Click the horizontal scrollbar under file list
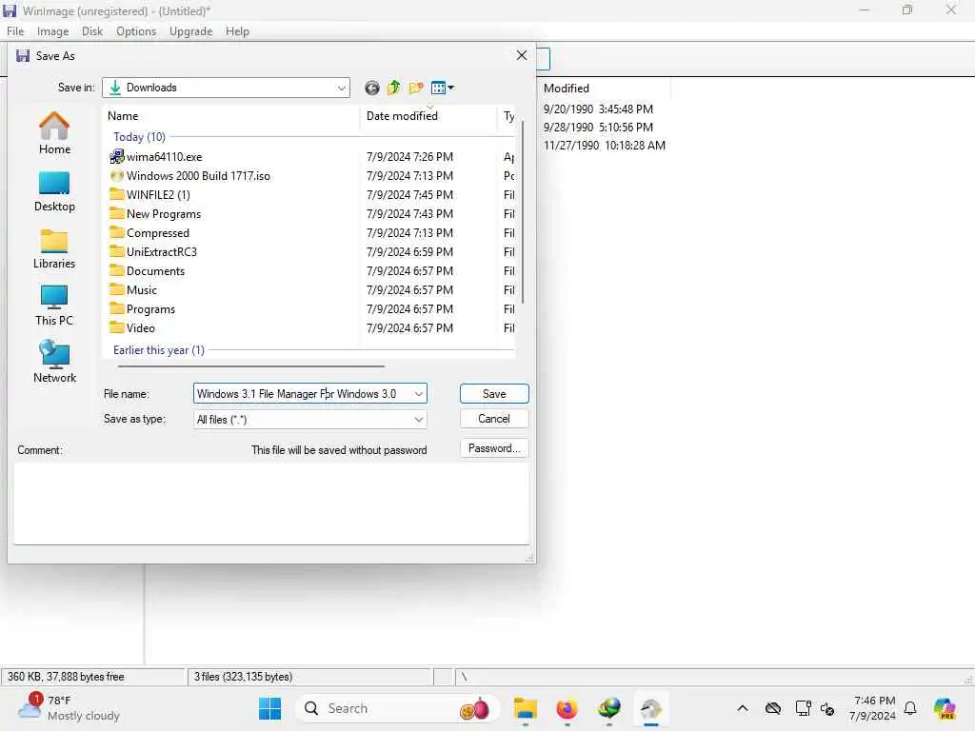This screenshot has width=975, height=731. (250, 366)
